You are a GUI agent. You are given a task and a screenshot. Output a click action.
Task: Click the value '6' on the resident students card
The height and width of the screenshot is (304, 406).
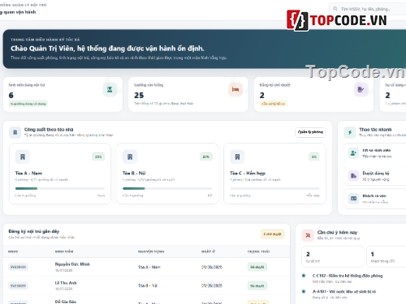pyautogui.click(x=11, y=96)
